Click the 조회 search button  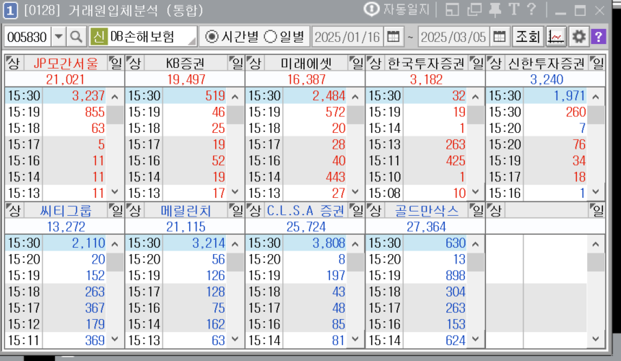click(x=527, y=37)
